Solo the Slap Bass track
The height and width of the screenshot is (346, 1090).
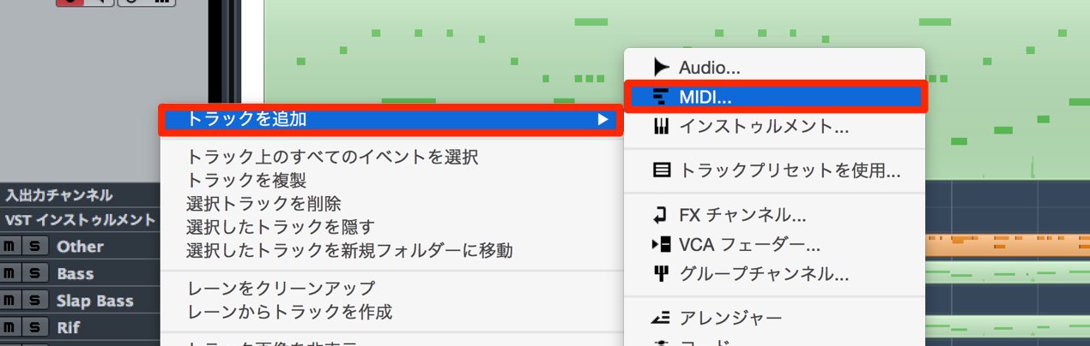pyautogui.click(x=34, y=301)
